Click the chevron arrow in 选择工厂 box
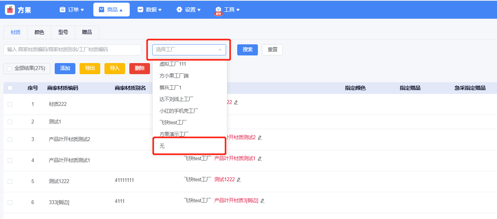Screen dimensions: 497x219 point(220,50)
